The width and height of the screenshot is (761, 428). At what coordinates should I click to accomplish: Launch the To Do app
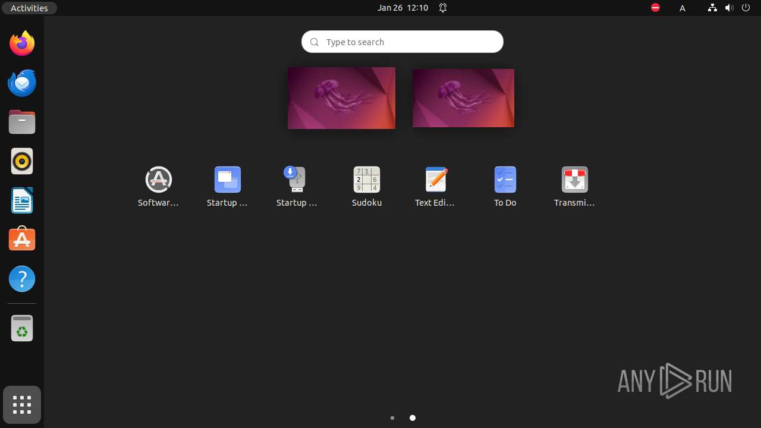[x=505, y=187]
